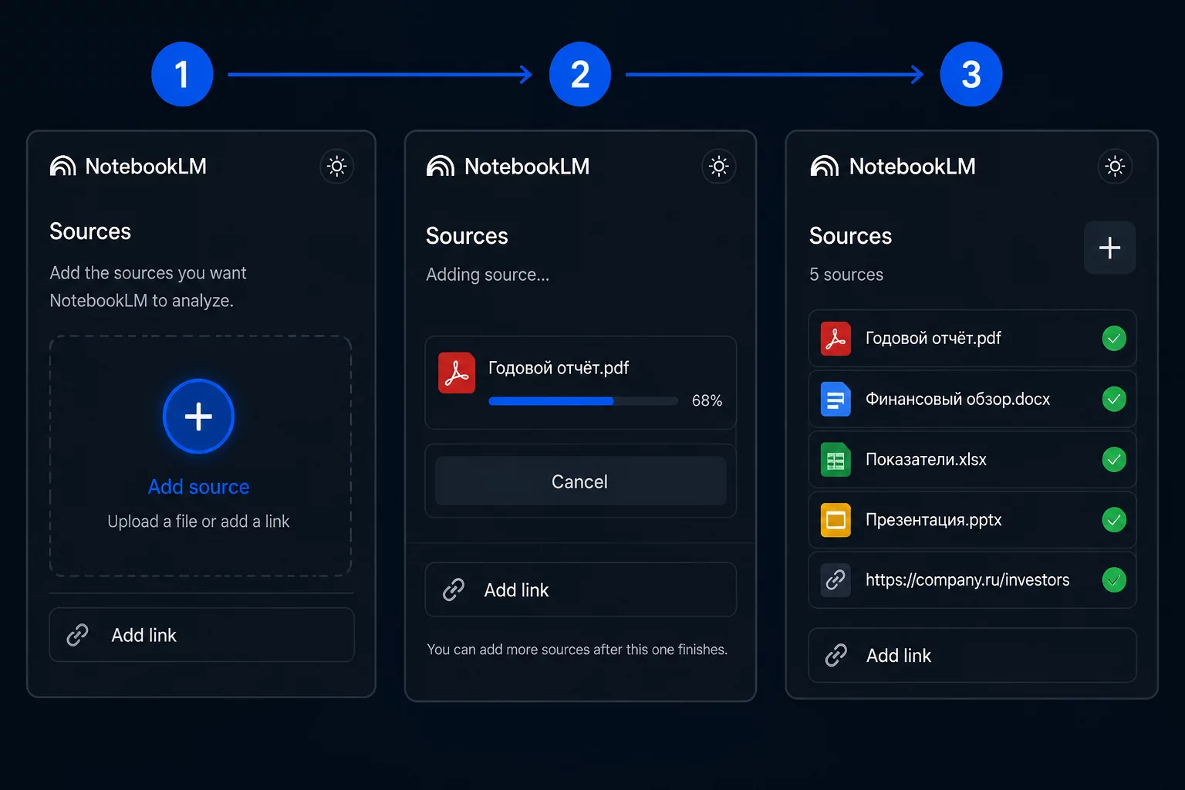Viewport: 1185px width, 790px height.
Task: Click the green check for Годовой отчёт.pdf
Action: [x=1114, y=339]
